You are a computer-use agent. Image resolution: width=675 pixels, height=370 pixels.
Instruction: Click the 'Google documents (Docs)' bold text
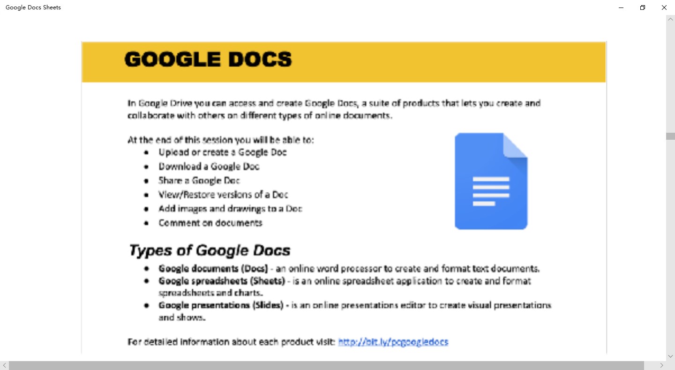pos(213,269)
